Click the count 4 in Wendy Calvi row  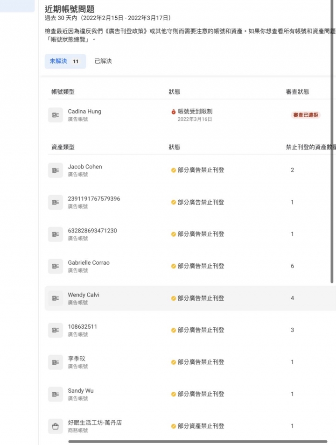coord(292,298)
